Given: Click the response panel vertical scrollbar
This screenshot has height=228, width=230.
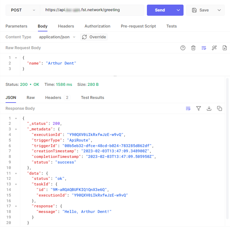Looking at the screenshot, I should pos(227,147).
